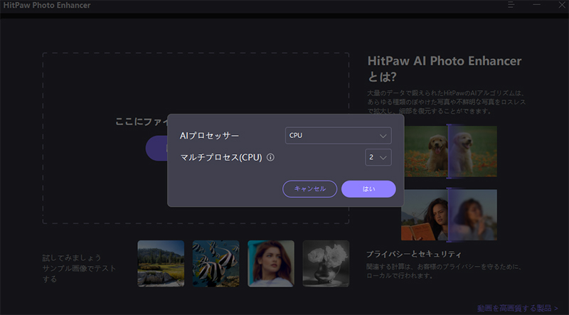The width and height of the screenshot is (569, 315).
Task: Click the キャンセル button
Action: (x=310, y=188)
